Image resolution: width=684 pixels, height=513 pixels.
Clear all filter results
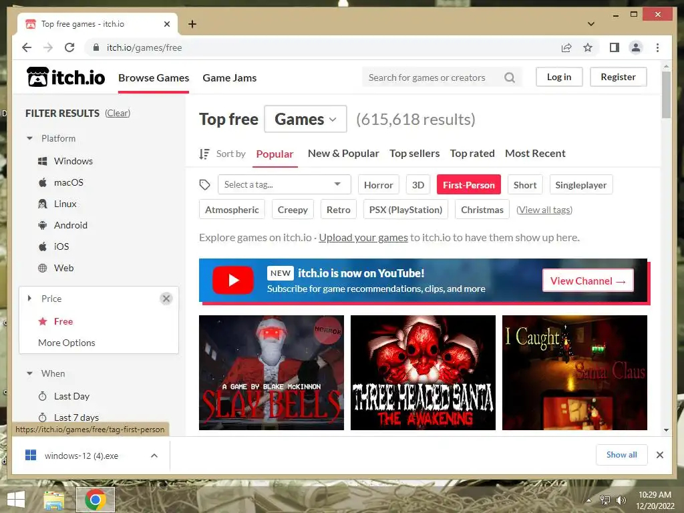[118, 114]
